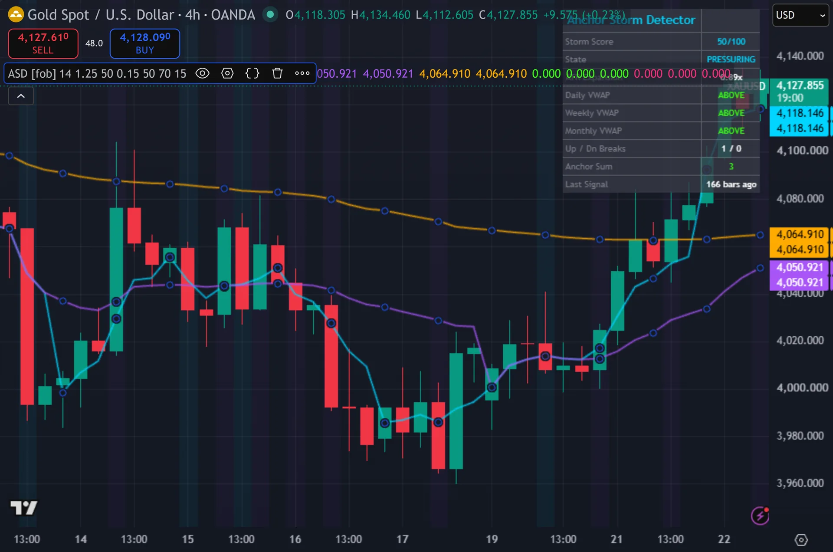833x552 pixels.
Task: Click the date label 16 on time axis
Action: pos(295,539)
